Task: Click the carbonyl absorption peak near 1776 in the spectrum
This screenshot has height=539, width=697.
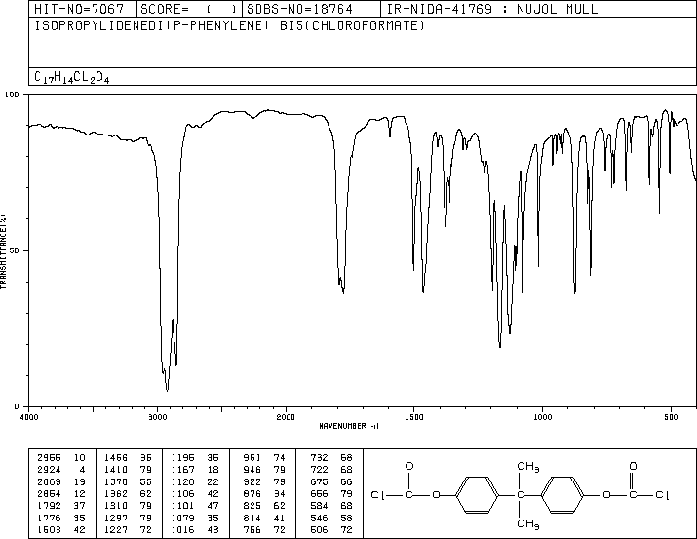Action: click(343, 292)
